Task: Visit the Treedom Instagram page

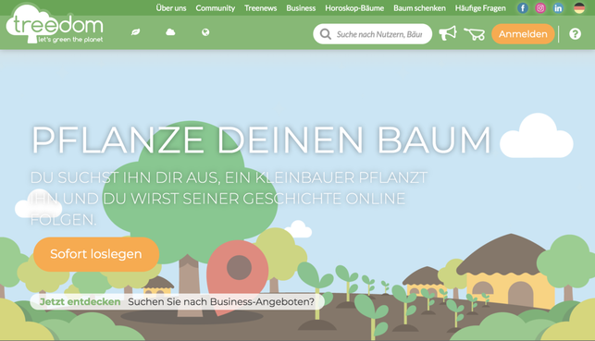Action: [x=540, y=8]
